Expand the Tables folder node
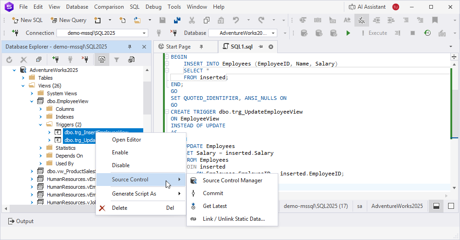460x240 pixels. (x=23, y=78)
